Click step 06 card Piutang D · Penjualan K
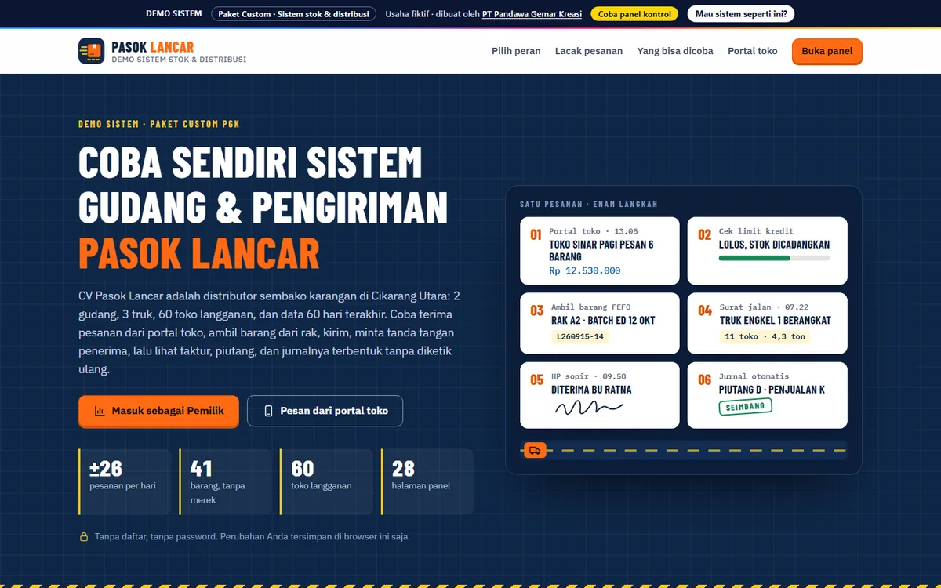The image size is (941, 588). coord(768,395)
